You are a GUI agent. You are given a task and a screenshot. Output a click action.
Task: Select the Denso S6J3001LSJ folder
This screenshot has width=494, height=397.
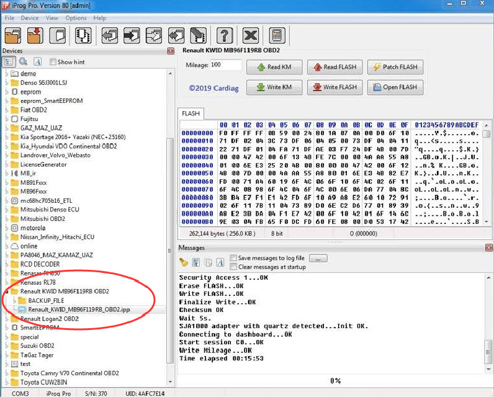pyautogui.click(x=43, y=83)
